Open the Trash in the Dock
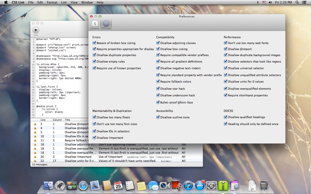Screen dimensions: 311x194 [x=264, y=185]
